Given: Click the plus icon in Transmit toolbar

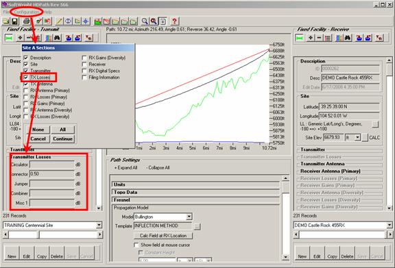Looking at the screenshot, I should [x=20, y=38].
